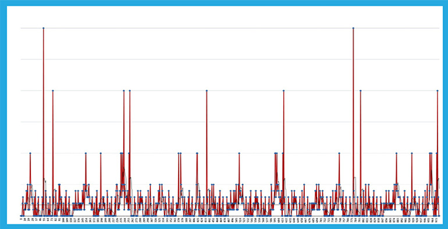Select the tall peak right after the second highest spike
Image resolution: width=448 pixels, height=229 pixels.
click(x=361, y=90)
